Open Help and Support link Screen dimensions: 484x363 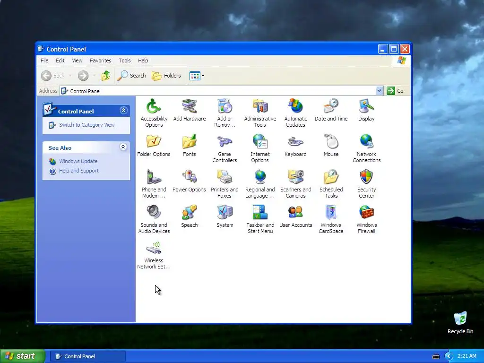[79, 171]
